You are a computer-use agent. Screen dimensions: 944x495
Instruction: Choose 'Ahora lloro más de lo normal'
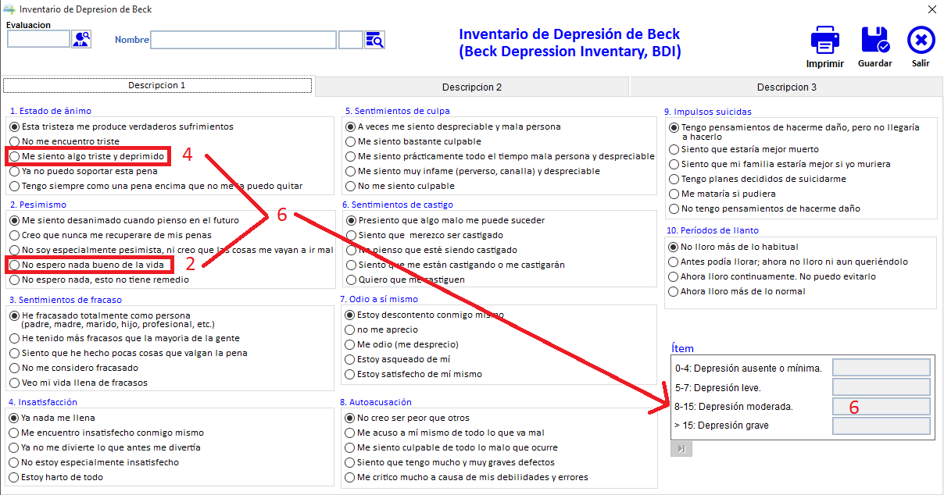click(674, 291)
